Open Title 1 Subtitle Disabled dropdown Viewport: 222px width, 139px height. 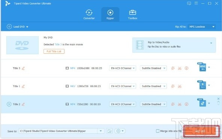click(153, 86)
